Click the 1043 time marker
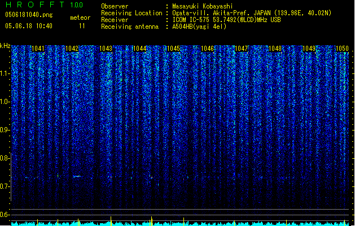The height and width of the screenshot is (226, 355). pyautogui.click(x=106, y=49)
